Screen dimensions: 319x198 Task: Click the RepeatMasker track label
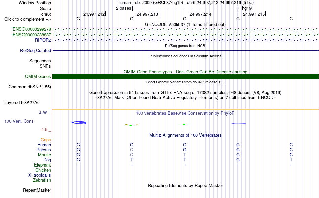[x=37, y=190]
